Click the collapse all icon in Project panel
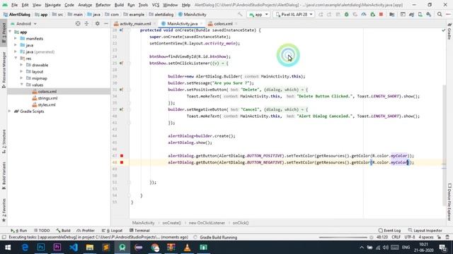Screen dimensions: 453x254 point(86,23)
